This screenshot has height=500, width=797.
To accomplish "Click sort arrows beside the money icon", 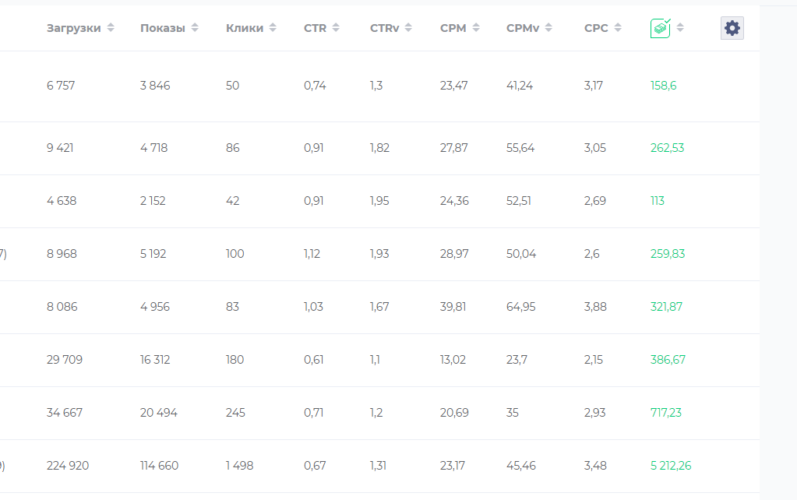I will click(x=680, y=28).
